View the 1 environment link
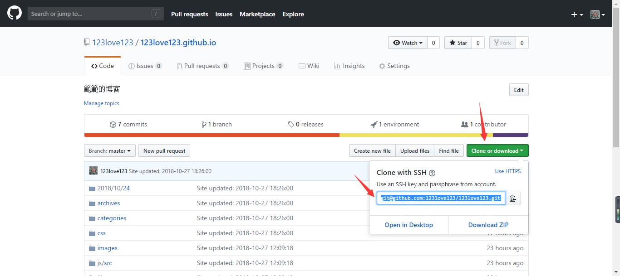Screen dimensions: 620x276 [395, 124]
